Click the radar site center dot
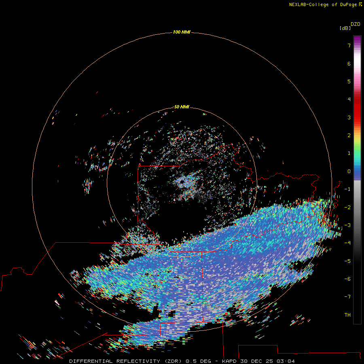This screenshot has height=364, width=364. tap(182, 182)
